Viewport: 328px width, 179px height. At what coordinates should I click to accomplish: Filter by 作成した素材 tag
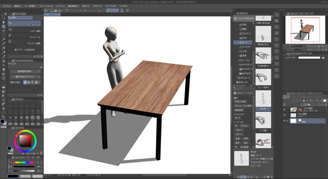coord(240,102)
